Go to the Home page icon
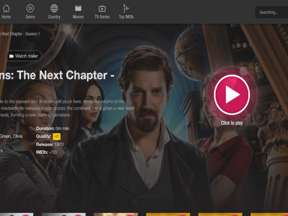This screenshot has height=216, width=288. point(6,9)
